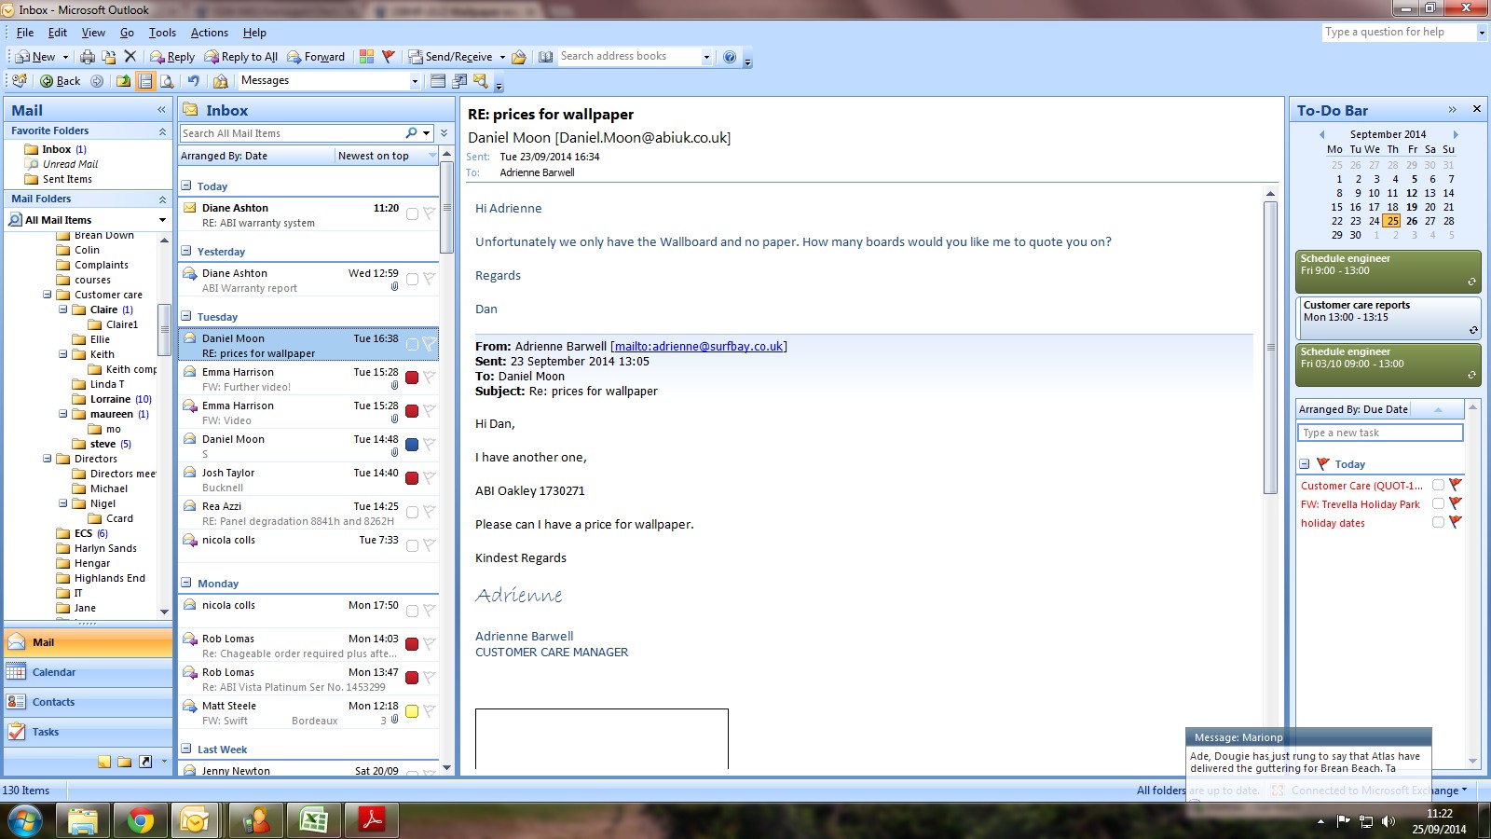Image resolution: width=1491 pixels, height=839 pixels.
Task: Open the Edit menu
Action: coord(58,33)
